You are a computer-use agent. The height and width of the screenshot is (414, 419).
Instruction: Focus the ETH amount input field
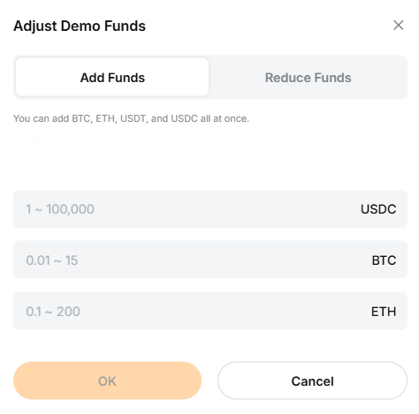tap(210, 311)
